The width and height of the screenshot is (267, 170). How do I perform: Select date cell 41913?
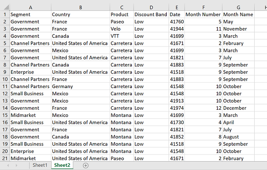(x=177, y=101)
